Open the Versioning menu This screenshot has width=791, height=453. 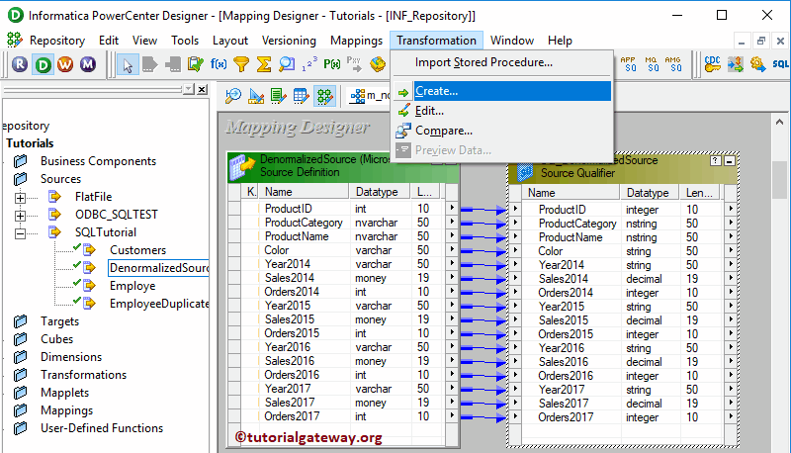[x=289, y=41]
